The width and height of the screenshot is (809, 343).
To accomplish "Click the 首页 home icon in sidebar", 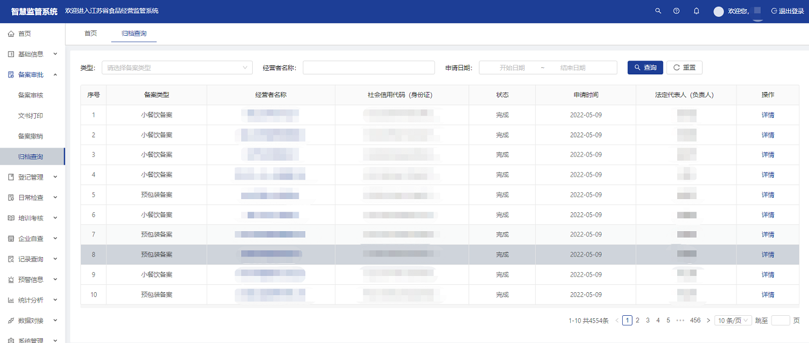I will click(x=11, y=34).
